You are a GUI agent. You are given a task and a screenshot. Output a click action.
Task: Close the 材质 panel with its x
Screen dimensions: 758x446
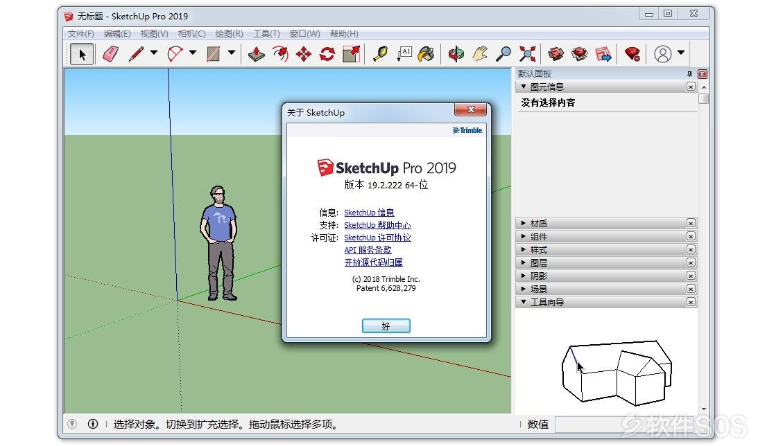coord(691,223)
